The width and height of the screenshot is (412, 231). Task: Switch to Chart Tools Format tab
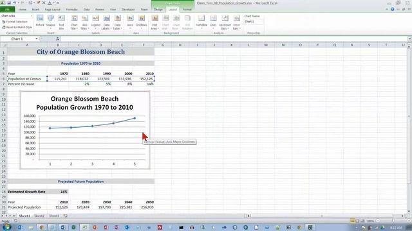pos(187,10)
